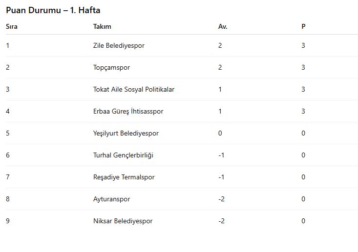The height and width of the screenshot is (252, 358).
Task: Click Niksar Belediyespor's goal difference value
Action: 221,221
